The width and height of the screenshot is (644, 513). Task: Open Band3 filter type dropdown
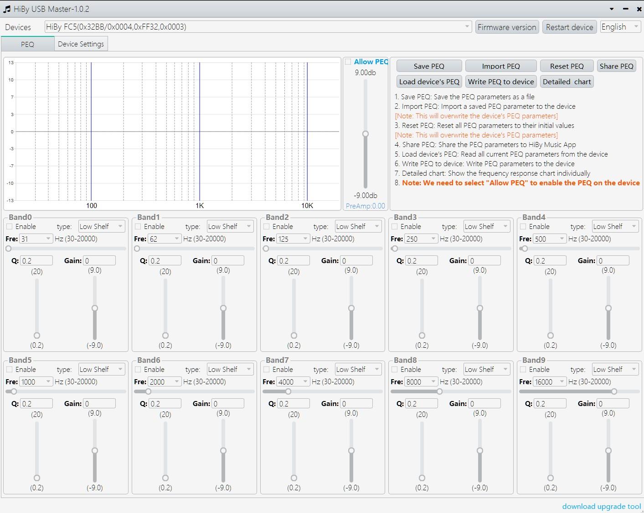point(486,227)
